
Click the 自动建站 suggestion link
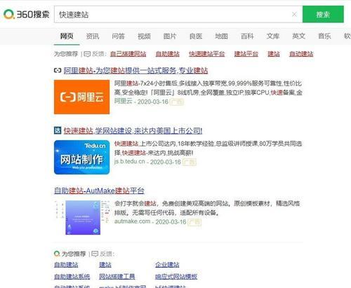(301, 54)
